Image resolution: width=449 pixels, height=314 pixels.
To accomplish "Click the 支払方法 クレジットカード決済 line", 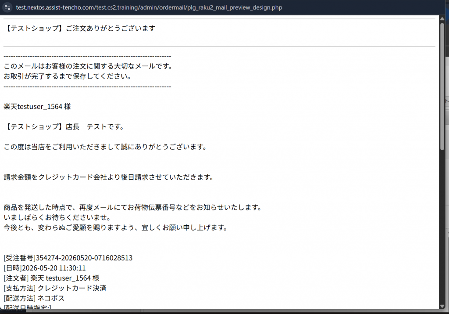I will [x=55, y=288].
